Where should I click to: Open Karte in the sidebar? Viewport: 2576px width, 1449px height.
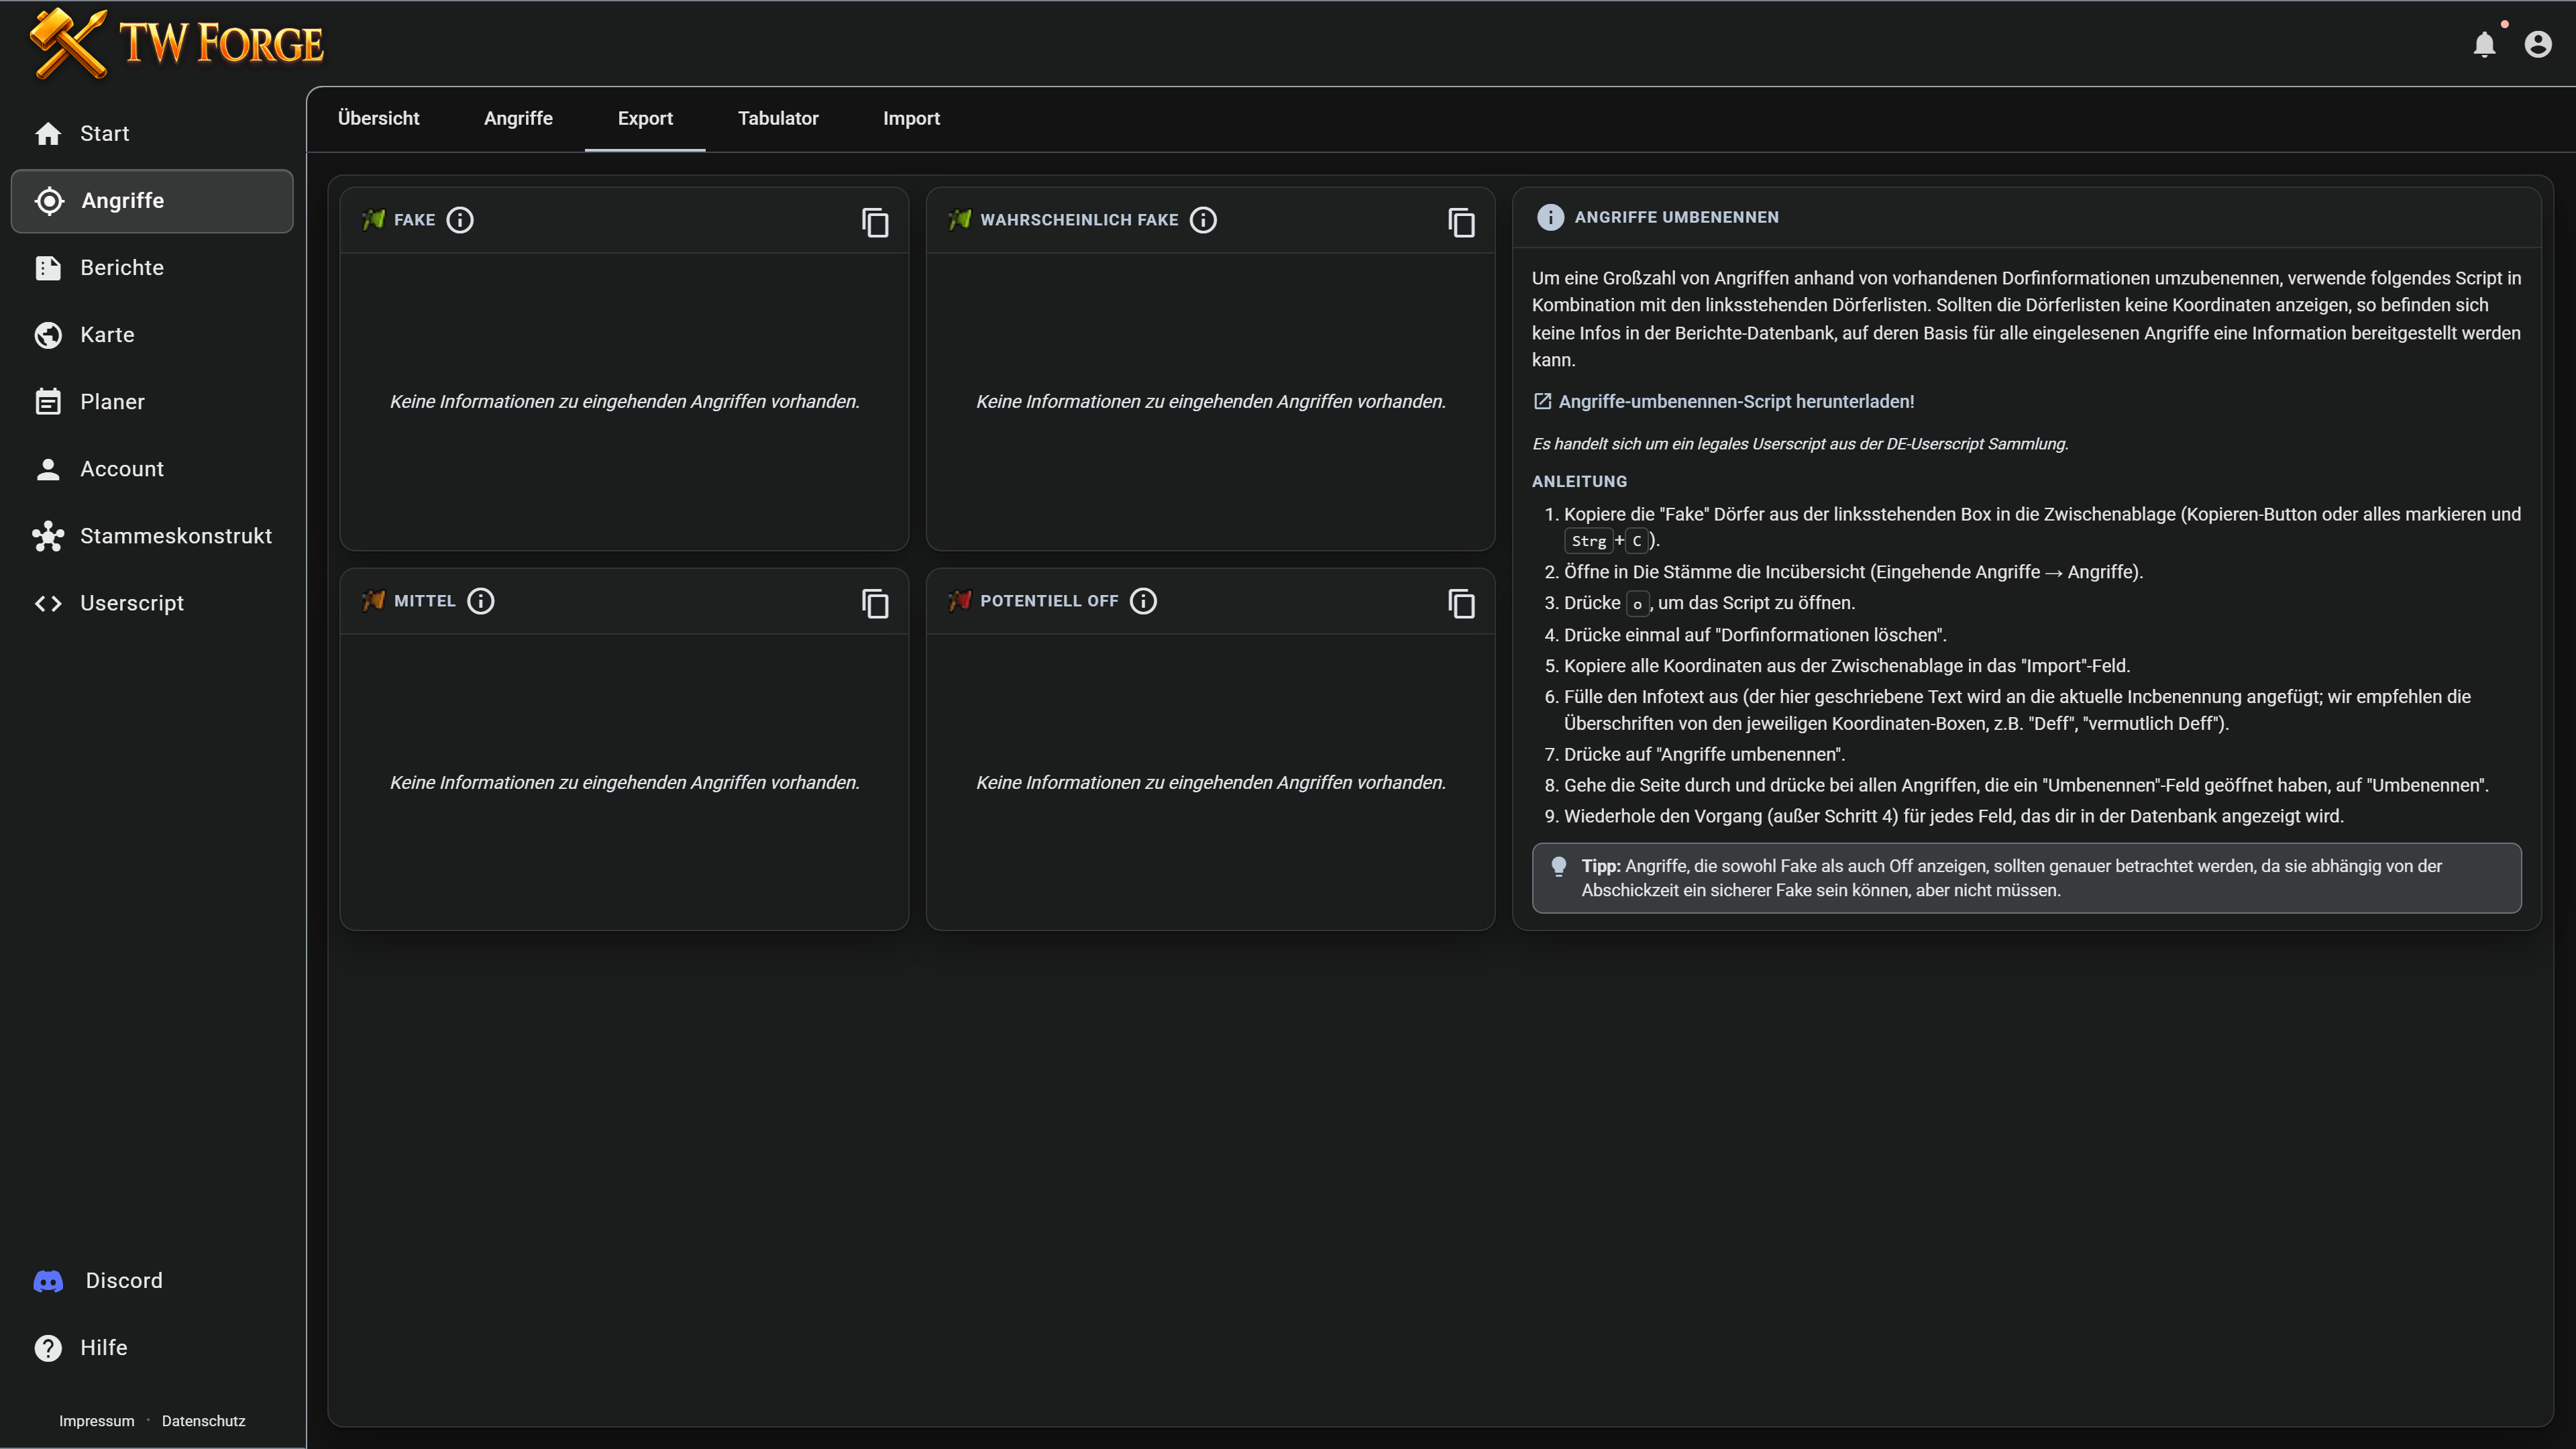[x=152, y=334]
